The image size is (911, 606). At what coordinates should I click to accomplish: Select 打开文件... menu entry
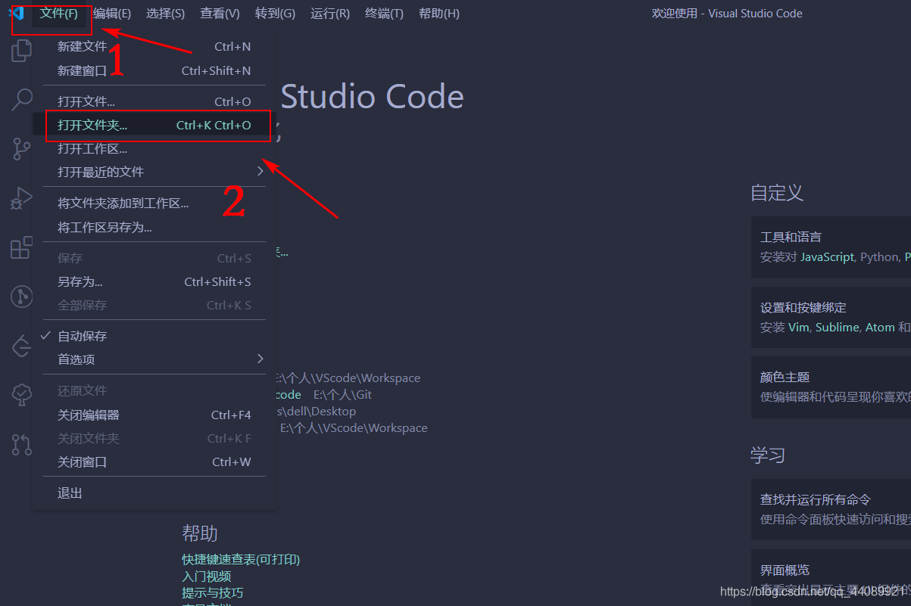tap(154, 102)
